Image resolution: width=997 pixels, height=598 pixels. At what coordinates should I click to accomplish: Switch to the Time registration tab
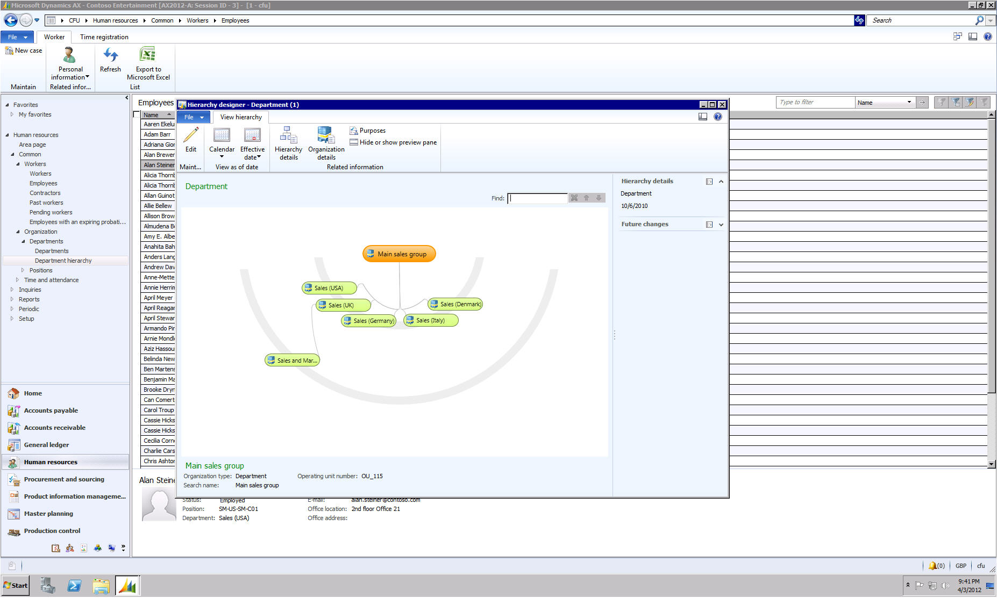coord(104,37)
